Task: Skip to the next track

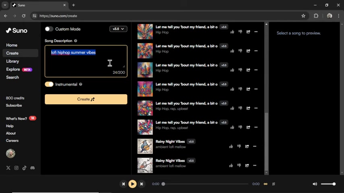Action: [142, 184]
